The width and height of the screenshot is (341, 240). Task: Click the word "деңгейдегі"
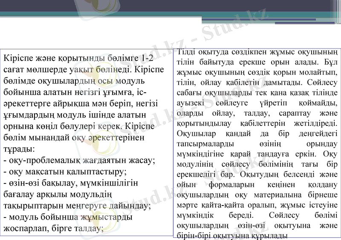click(318, 134)
